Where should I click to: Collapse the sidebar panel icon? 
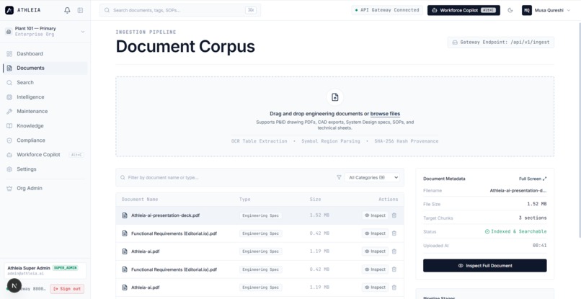[x=81, y=10]
